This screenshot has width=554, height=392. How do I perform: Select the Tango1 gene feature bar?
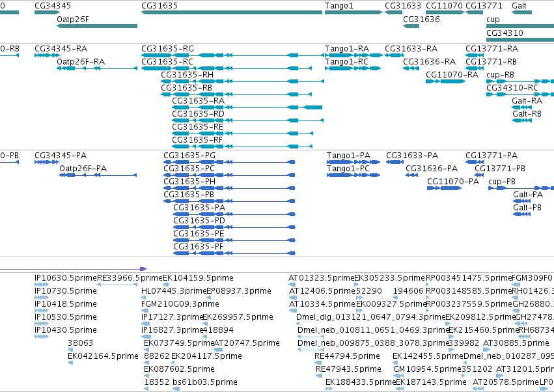[x=353, y=12]
